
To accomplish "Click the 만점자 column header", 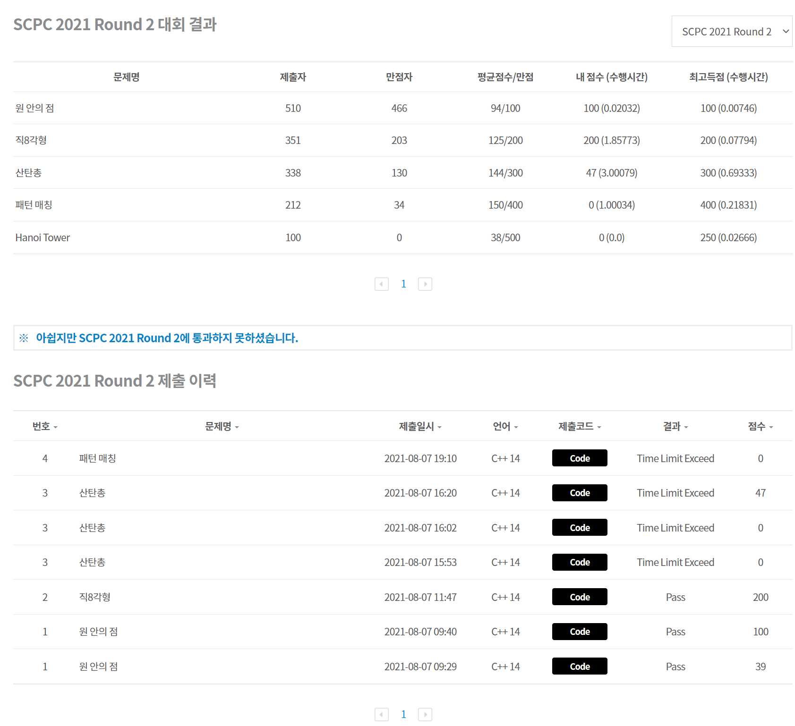I will pyautogui.click(x=399, y=77).
